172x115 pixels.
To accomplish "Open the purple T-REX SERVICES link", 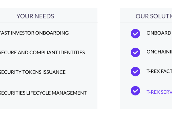I will pos(159,92).
